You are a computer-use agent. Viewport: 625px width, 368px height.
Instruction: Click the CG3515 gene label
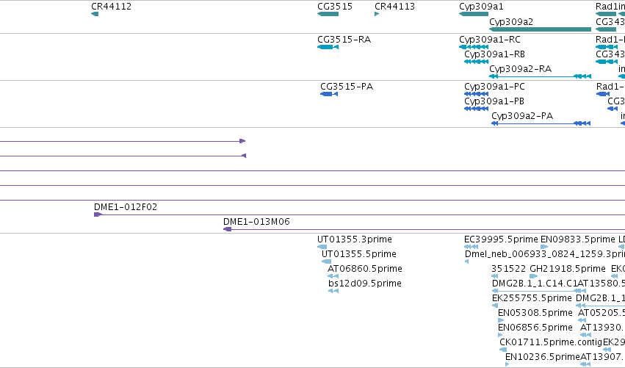coord(335,7)
